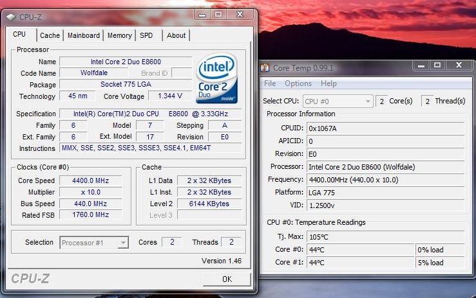Click the Core Speed value '4400.0 MHz'
Viewport: 476px width, 298px height.
[90, 180]
